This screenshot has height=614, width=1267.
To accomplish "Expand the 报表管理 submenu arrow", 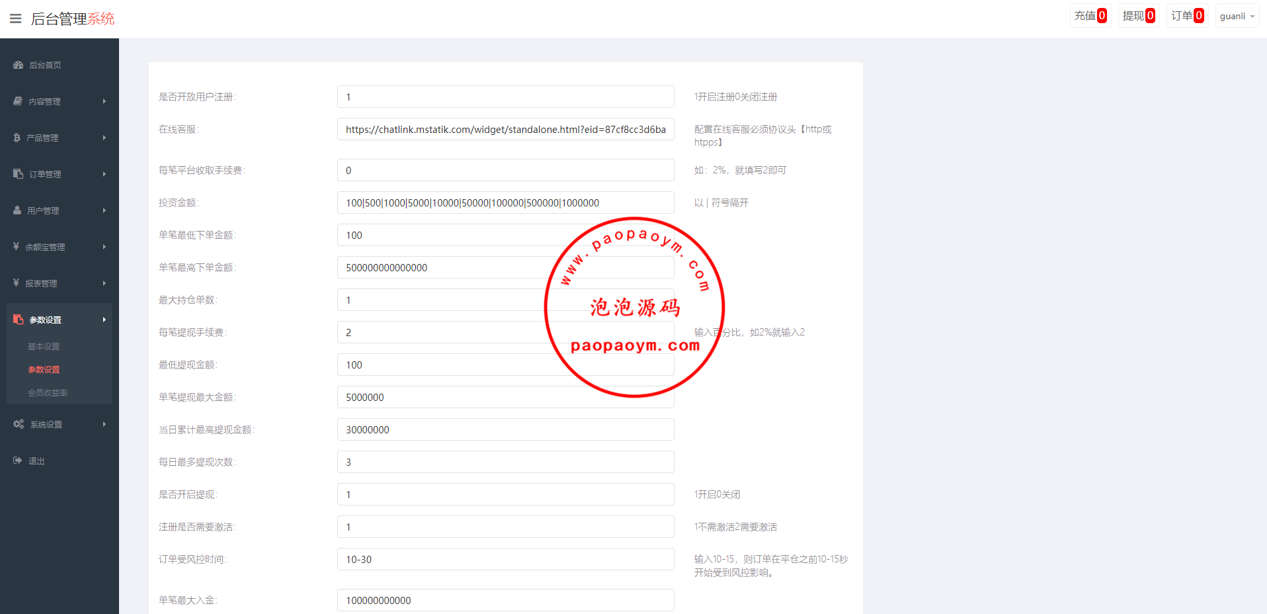I will click(104, 283).
